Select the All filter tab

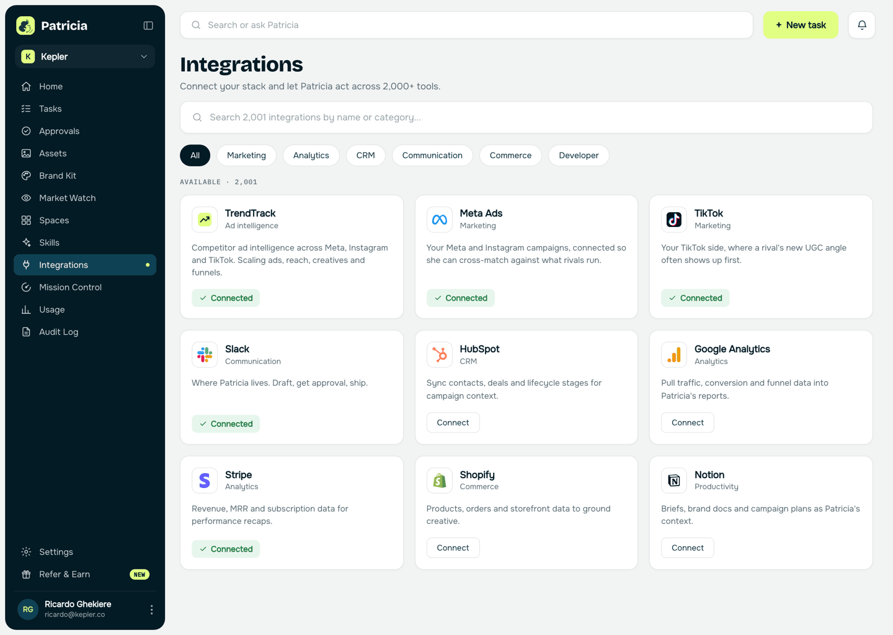coord(195,156)
